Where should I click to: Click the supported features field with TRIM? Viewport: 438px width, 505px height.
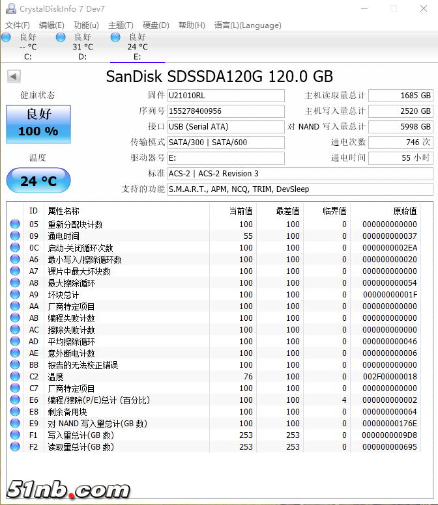pos(300,189)
